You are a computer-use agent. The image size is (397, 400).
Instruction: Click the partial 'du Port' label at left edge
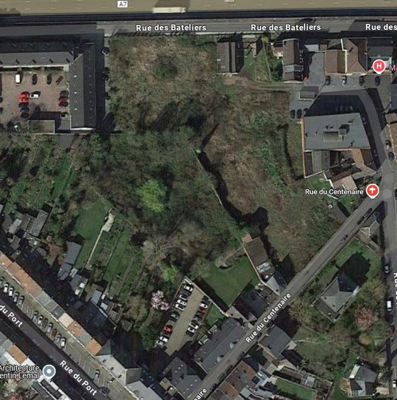11,316
